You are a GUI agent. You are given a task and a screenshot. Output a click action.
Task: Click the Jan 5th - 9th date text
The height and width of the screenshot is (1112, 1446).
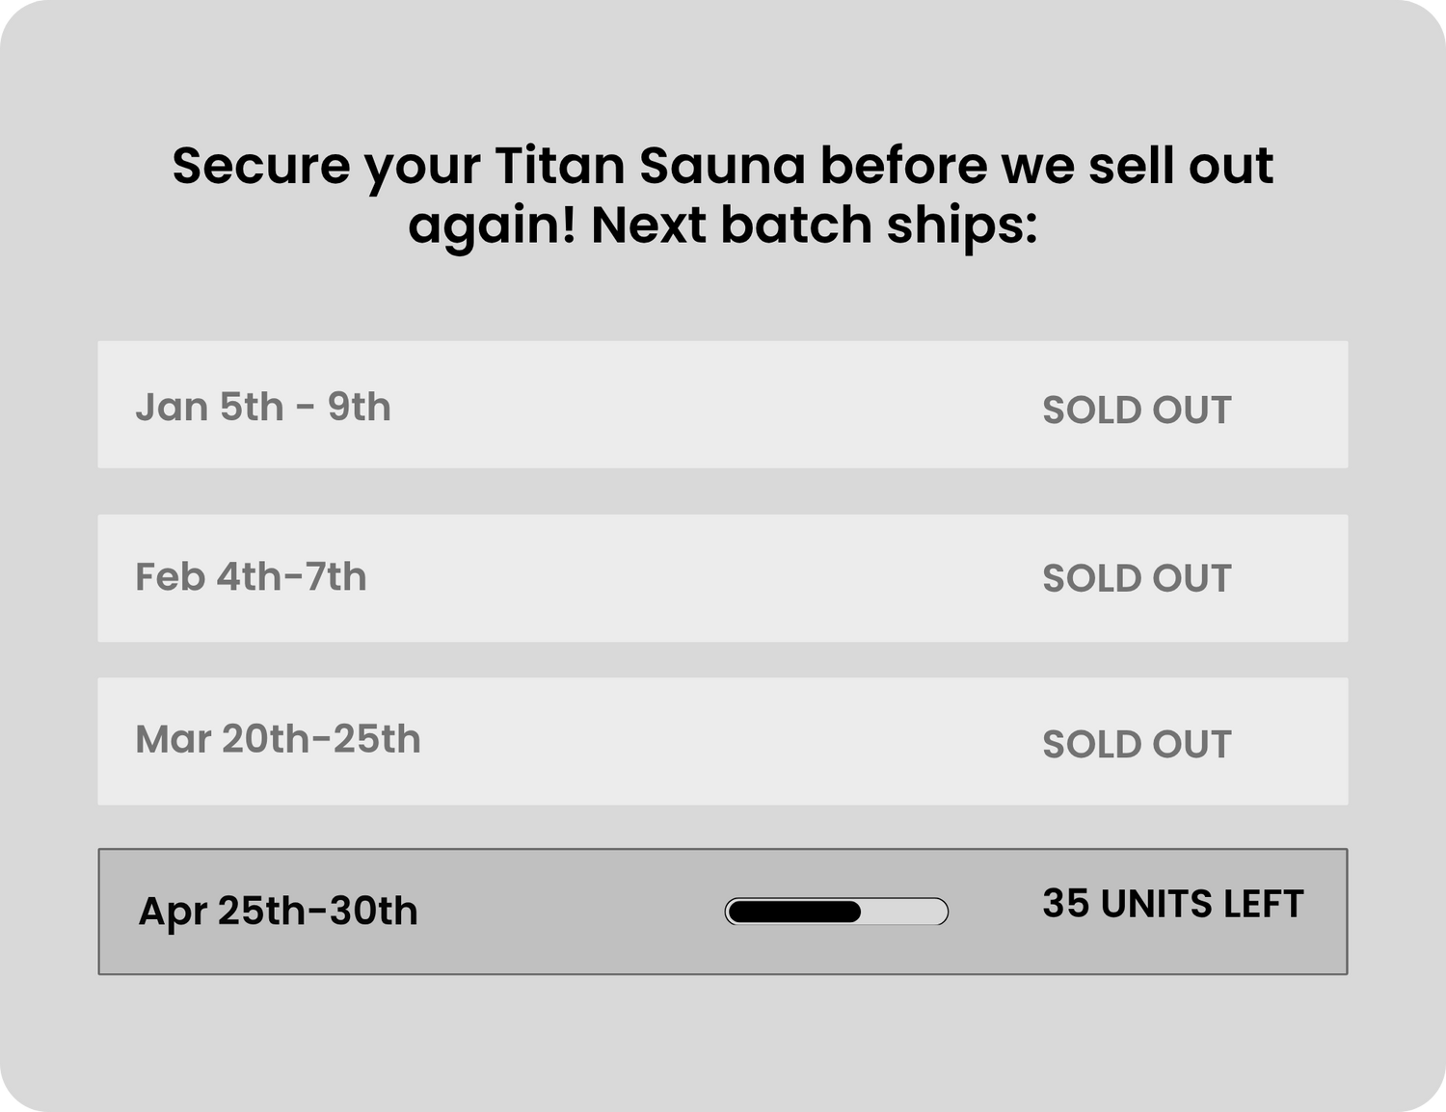[x=262, y=407]
